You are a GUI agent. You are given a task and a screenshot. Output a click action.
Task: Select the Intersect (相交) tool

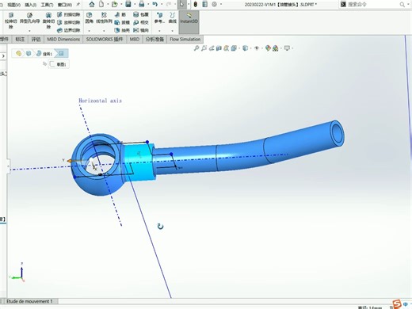(x=141, y=22)
